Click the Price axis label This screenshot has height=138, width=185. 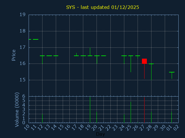pos(14,55)
